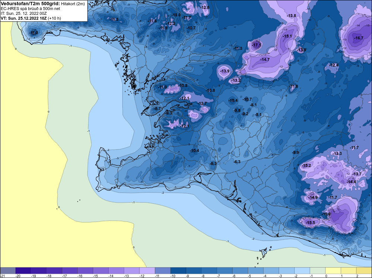The width and height of the screenshot is (372, 278).
Task: Click the -17.1 temperature value on the map
Action: click(x=256, y=45)
